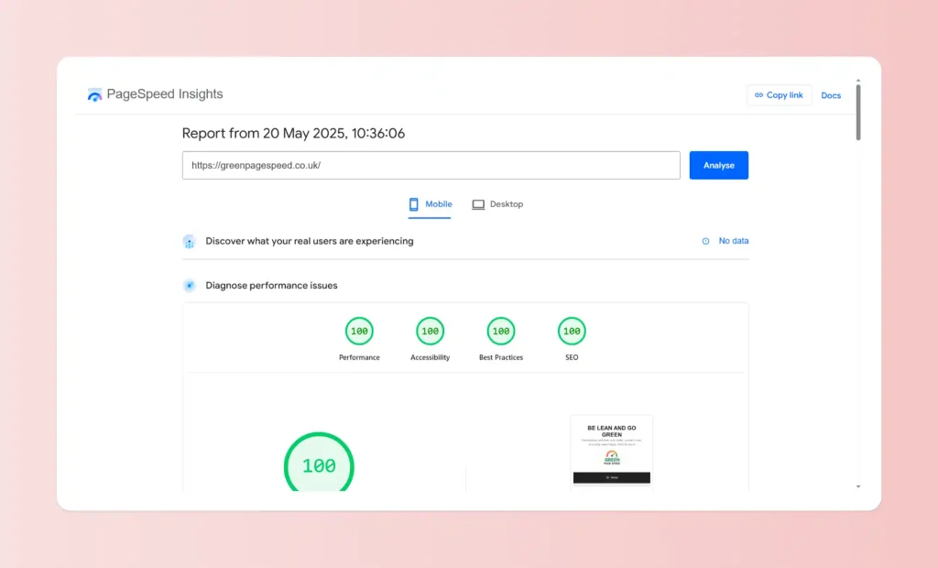This screenshot has width=938, height=568.
Task: Click the desktop monitor icon beside Desktop
Action: click(x=477, y=203)
